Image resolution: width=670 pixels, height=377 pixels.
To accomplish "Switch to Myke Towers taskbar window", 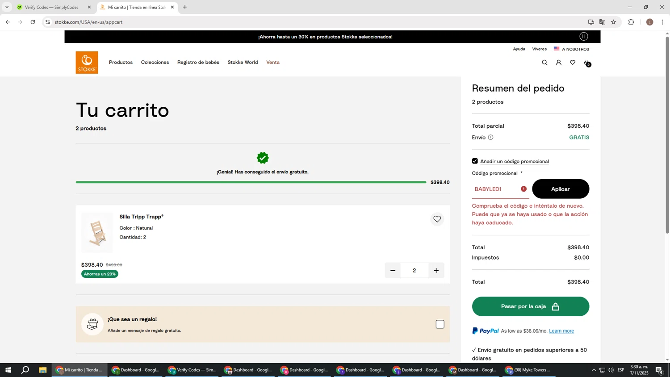I will 529,370.
